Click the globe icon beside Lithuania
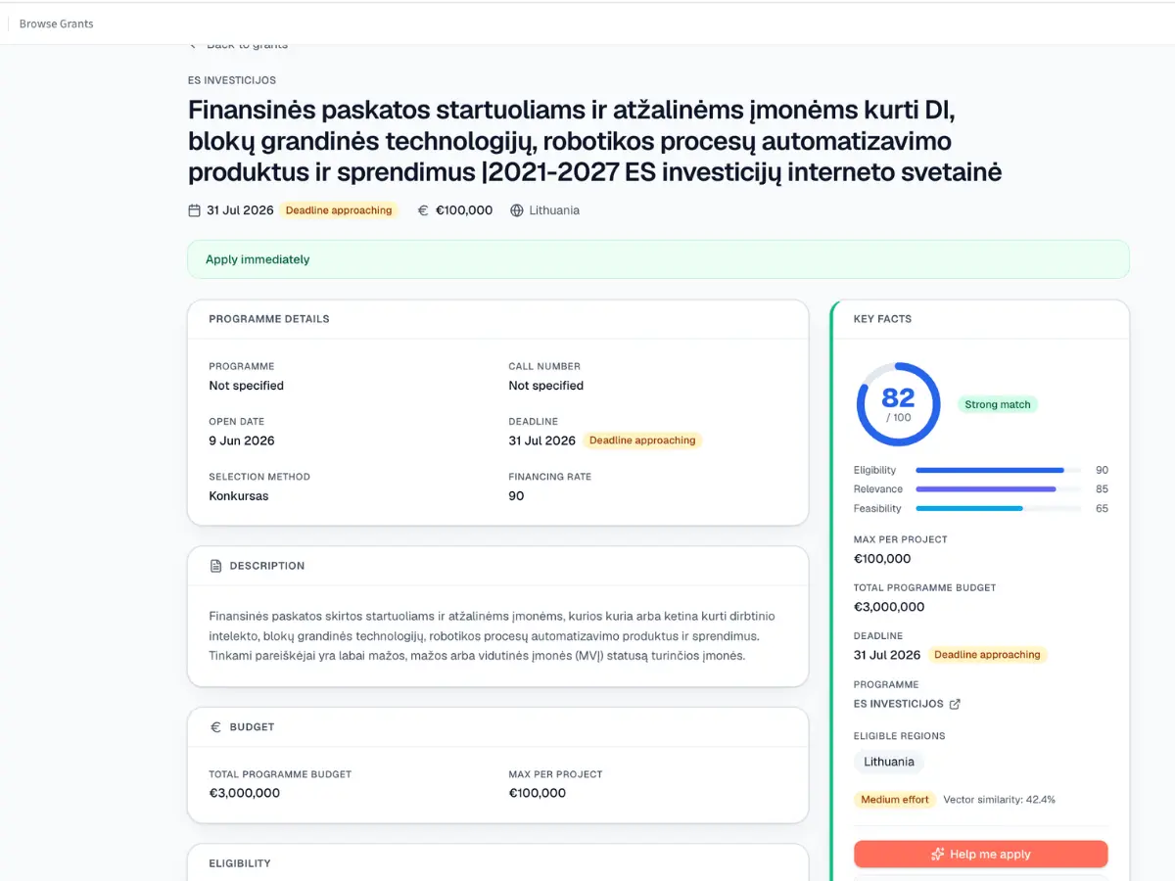This screenshot has height=881, width=1175. point(517,210)
